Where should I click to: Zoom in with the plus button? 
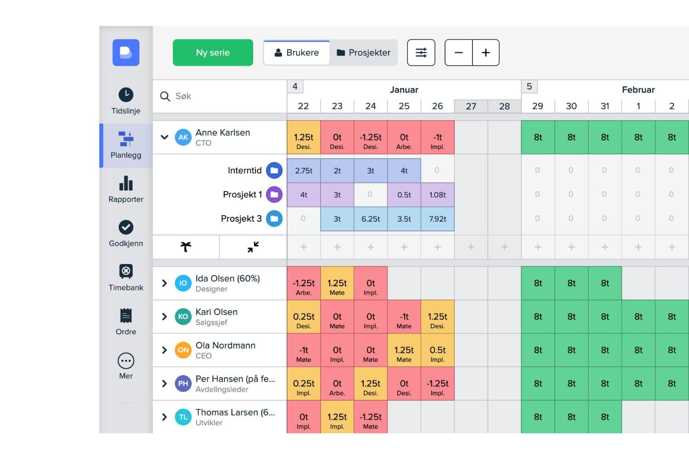click(486, 52)
